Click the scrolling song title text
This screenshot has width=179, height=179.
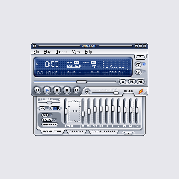click(84, 73)
